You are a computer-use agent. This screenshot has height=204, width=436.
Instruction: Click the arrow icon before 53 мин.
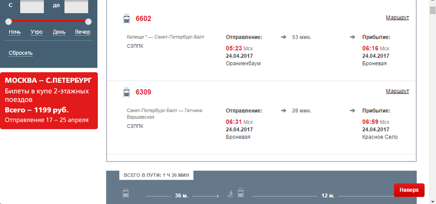(x=283, y=37)
